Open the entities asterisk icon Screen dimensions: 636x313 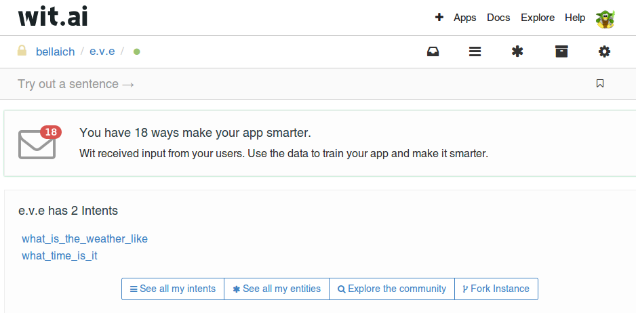click(x=517, y=51)
